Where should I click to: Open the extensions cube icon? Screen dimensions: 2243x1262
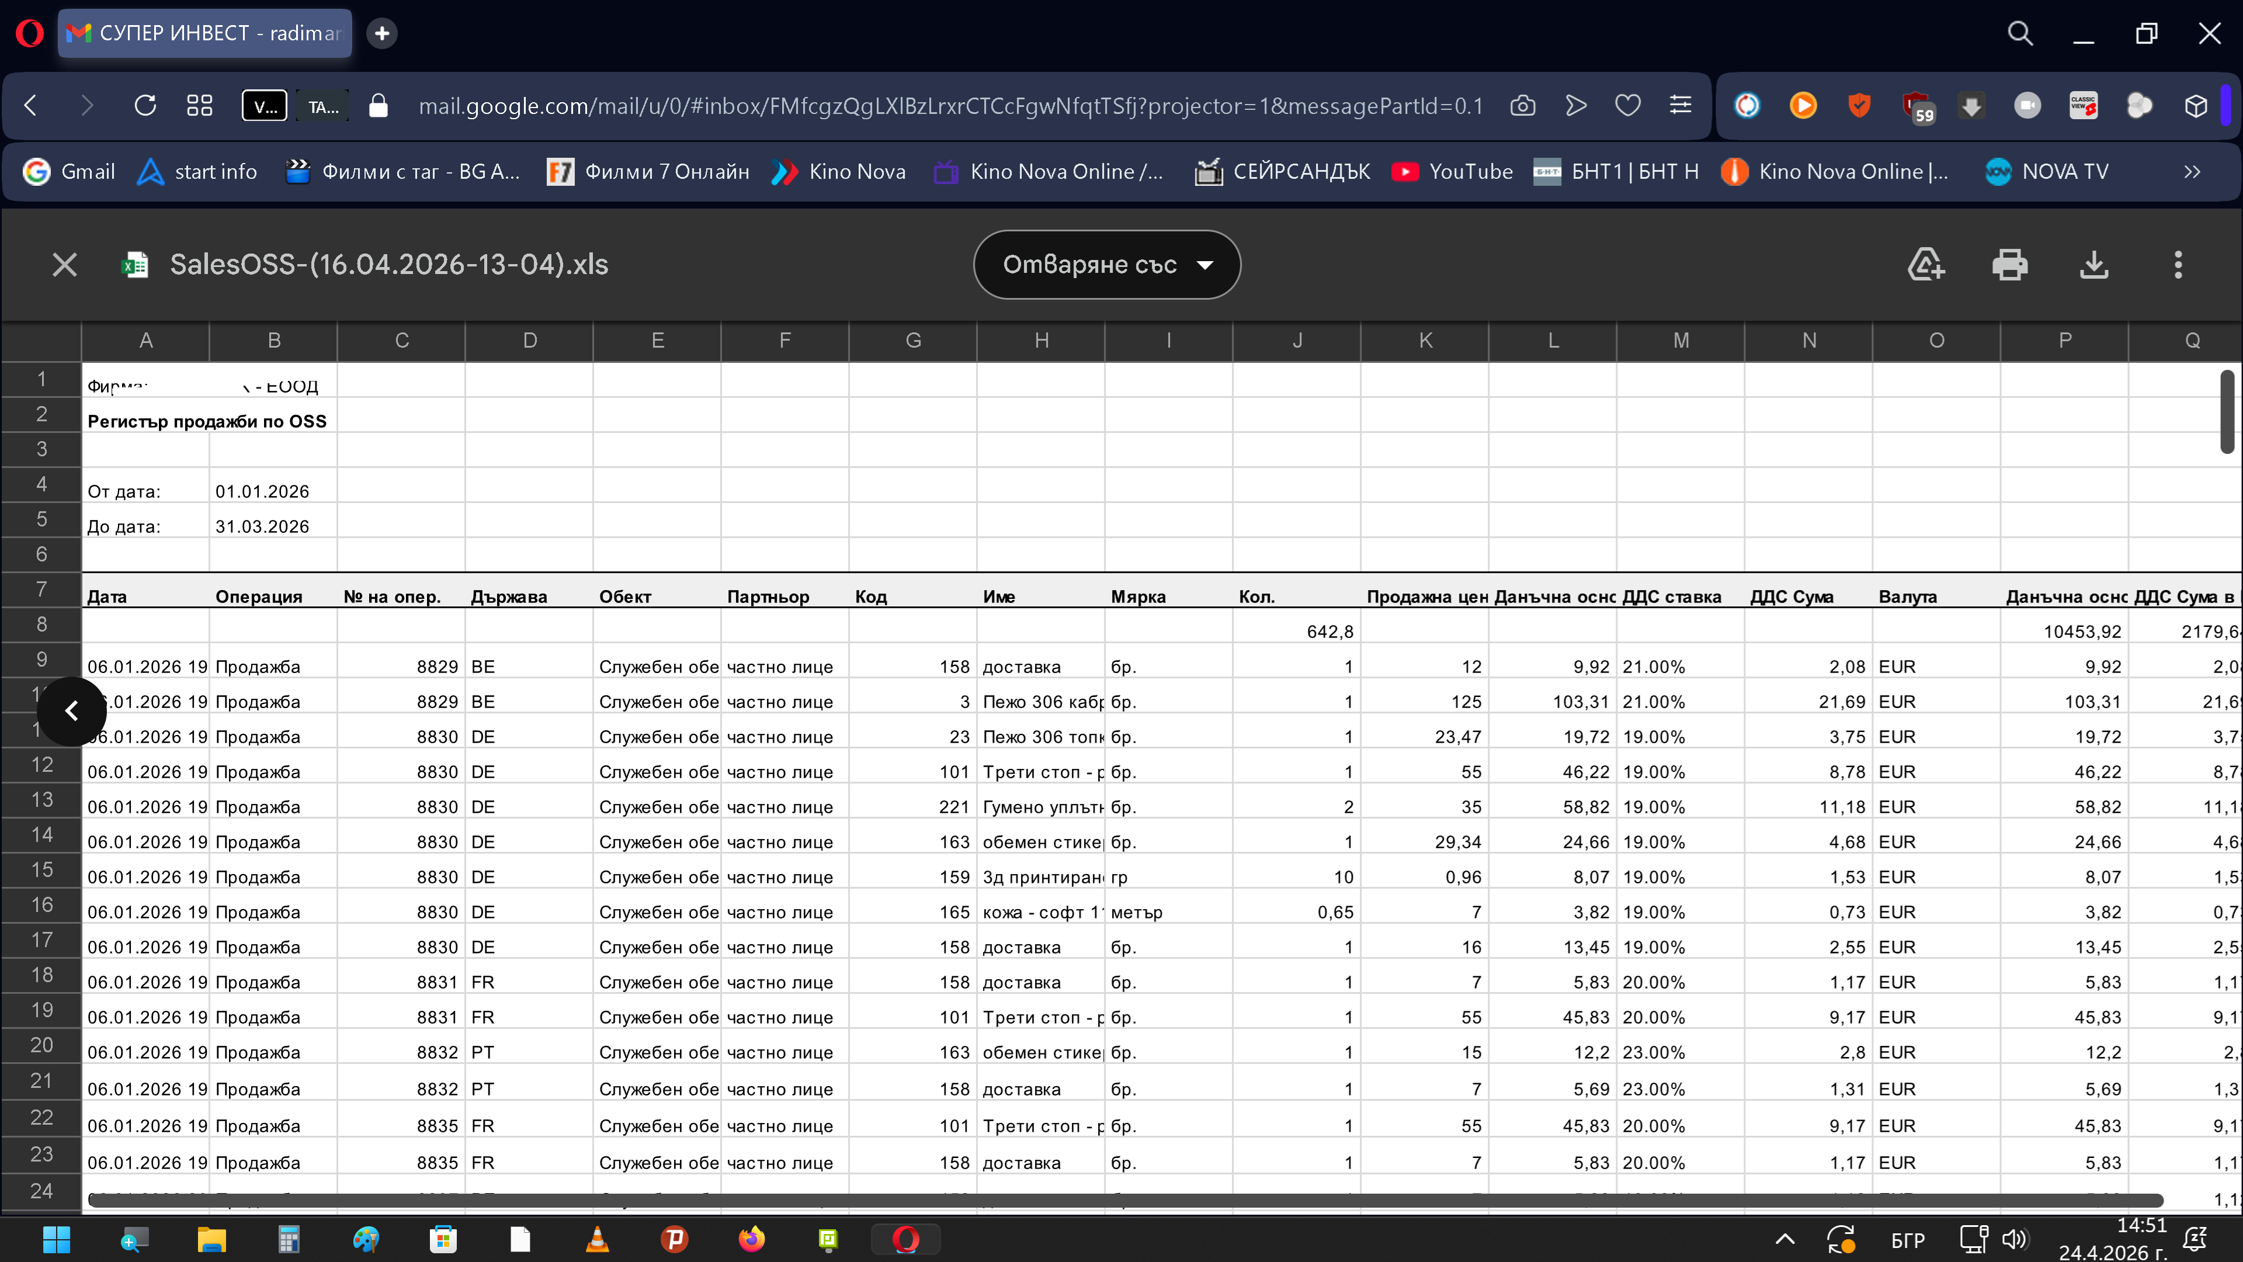point(2195,106)
